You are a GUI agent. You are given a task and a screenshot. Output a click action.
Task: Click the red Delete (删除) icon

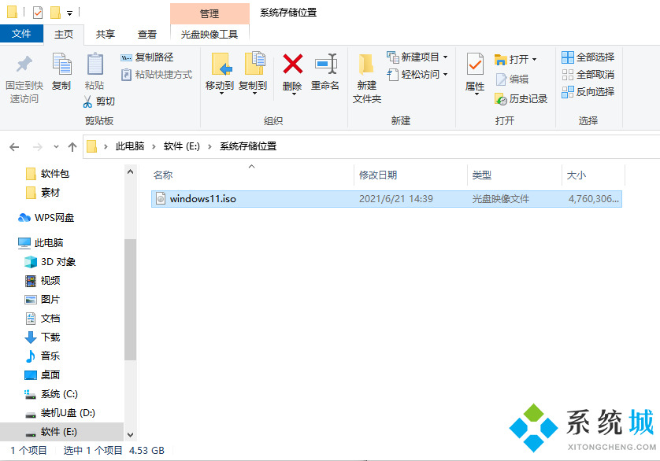[292, 64]
